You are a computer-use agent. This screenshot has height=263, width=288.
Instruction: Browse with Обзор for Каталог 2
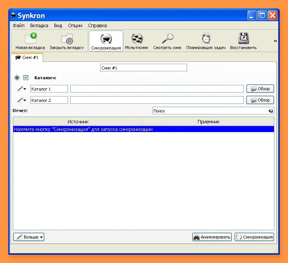260,100
